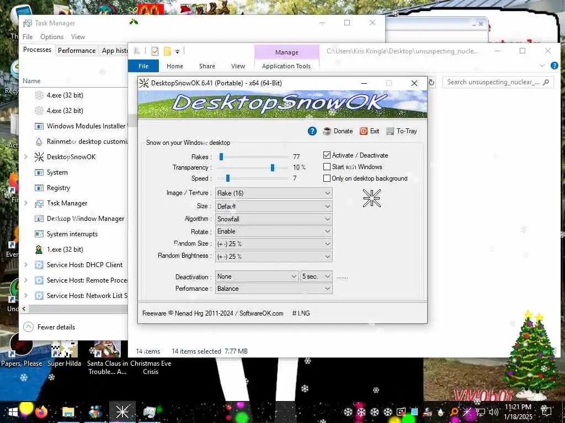Select the 1.exe (32 bit) process icon
Screen dimensions: 565x423
point(39,250)
